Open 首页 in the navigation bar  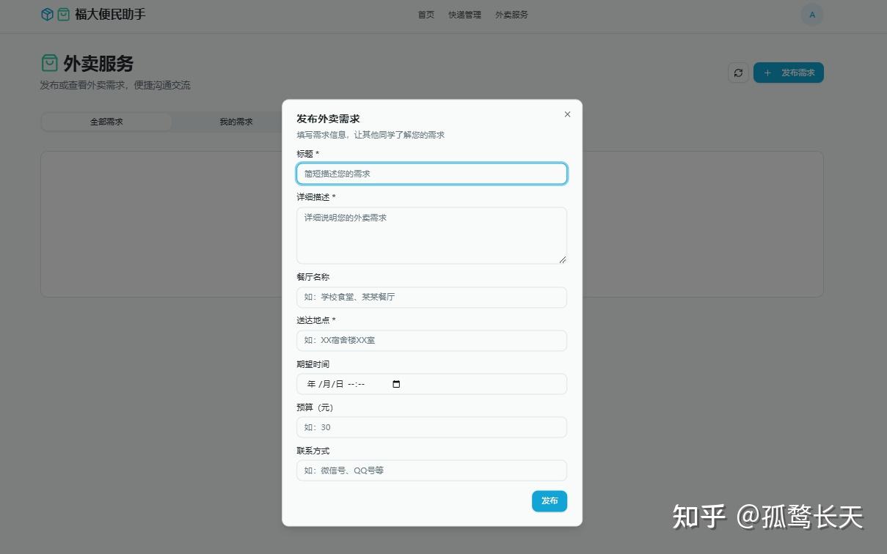(x=426, y=14)
